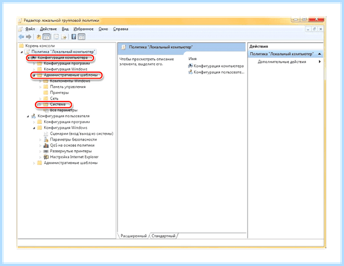Click the Сценарии (вход/выход из системы) icon
Screen dimensions: 344x266
tap(46, 134)
